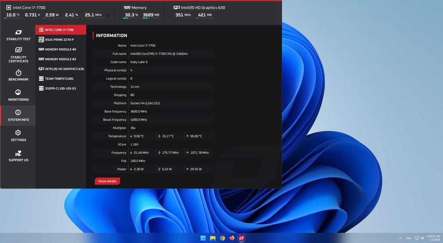
Task: Click the GPU icon beside HD Graphics 630 header
Action: coord(177,8)
